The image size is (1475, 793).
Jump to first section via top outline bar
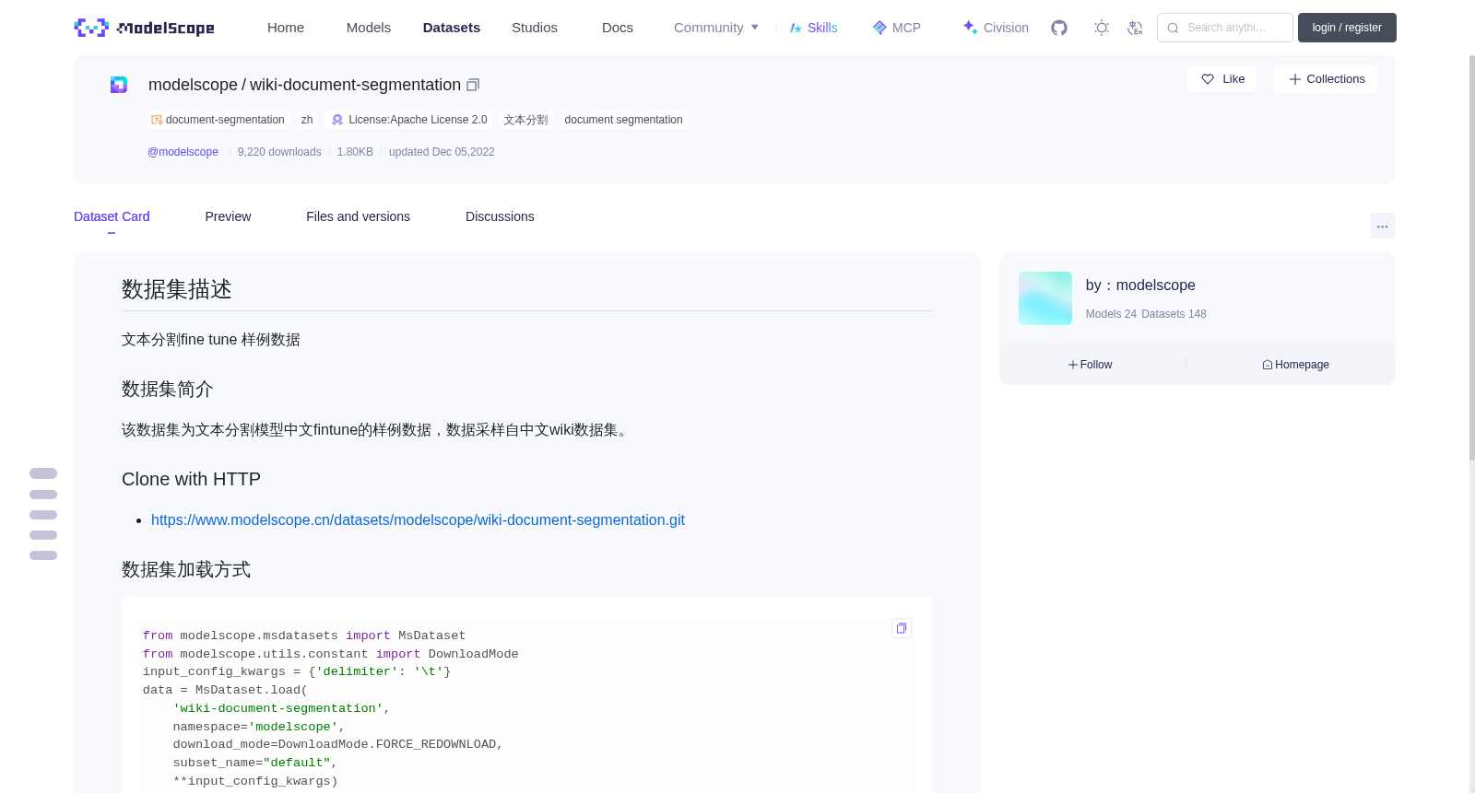[x=43, y=473]
